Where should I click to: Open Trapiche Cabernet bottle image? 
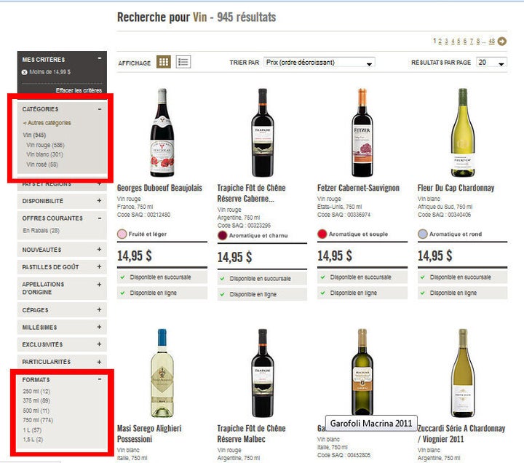pos(263,132)
